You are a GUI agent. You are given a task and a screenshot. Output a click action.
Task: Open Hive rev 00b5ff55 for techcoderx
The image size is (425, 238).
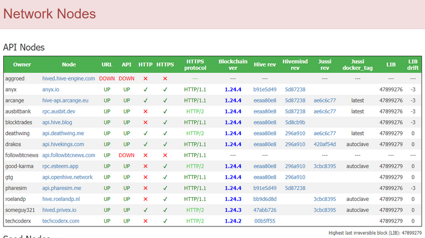tap(265, 221)
